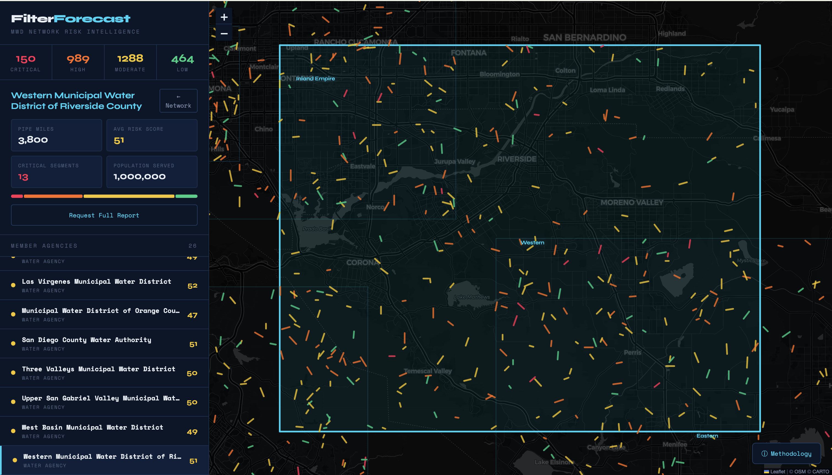Click the yellow dot beside Las Virgenes
The image size is (832, 475).
pyautogui.click(x=13, y=285)
